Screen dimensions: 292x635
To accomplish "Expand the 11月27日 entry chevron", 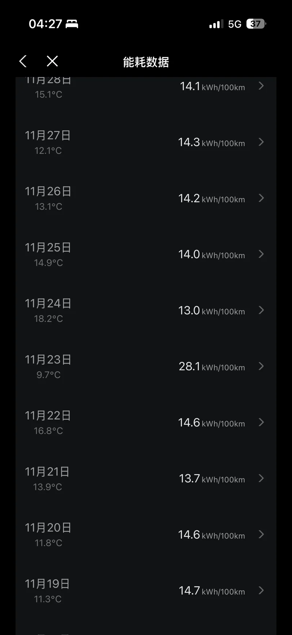I will click(261, 142).
